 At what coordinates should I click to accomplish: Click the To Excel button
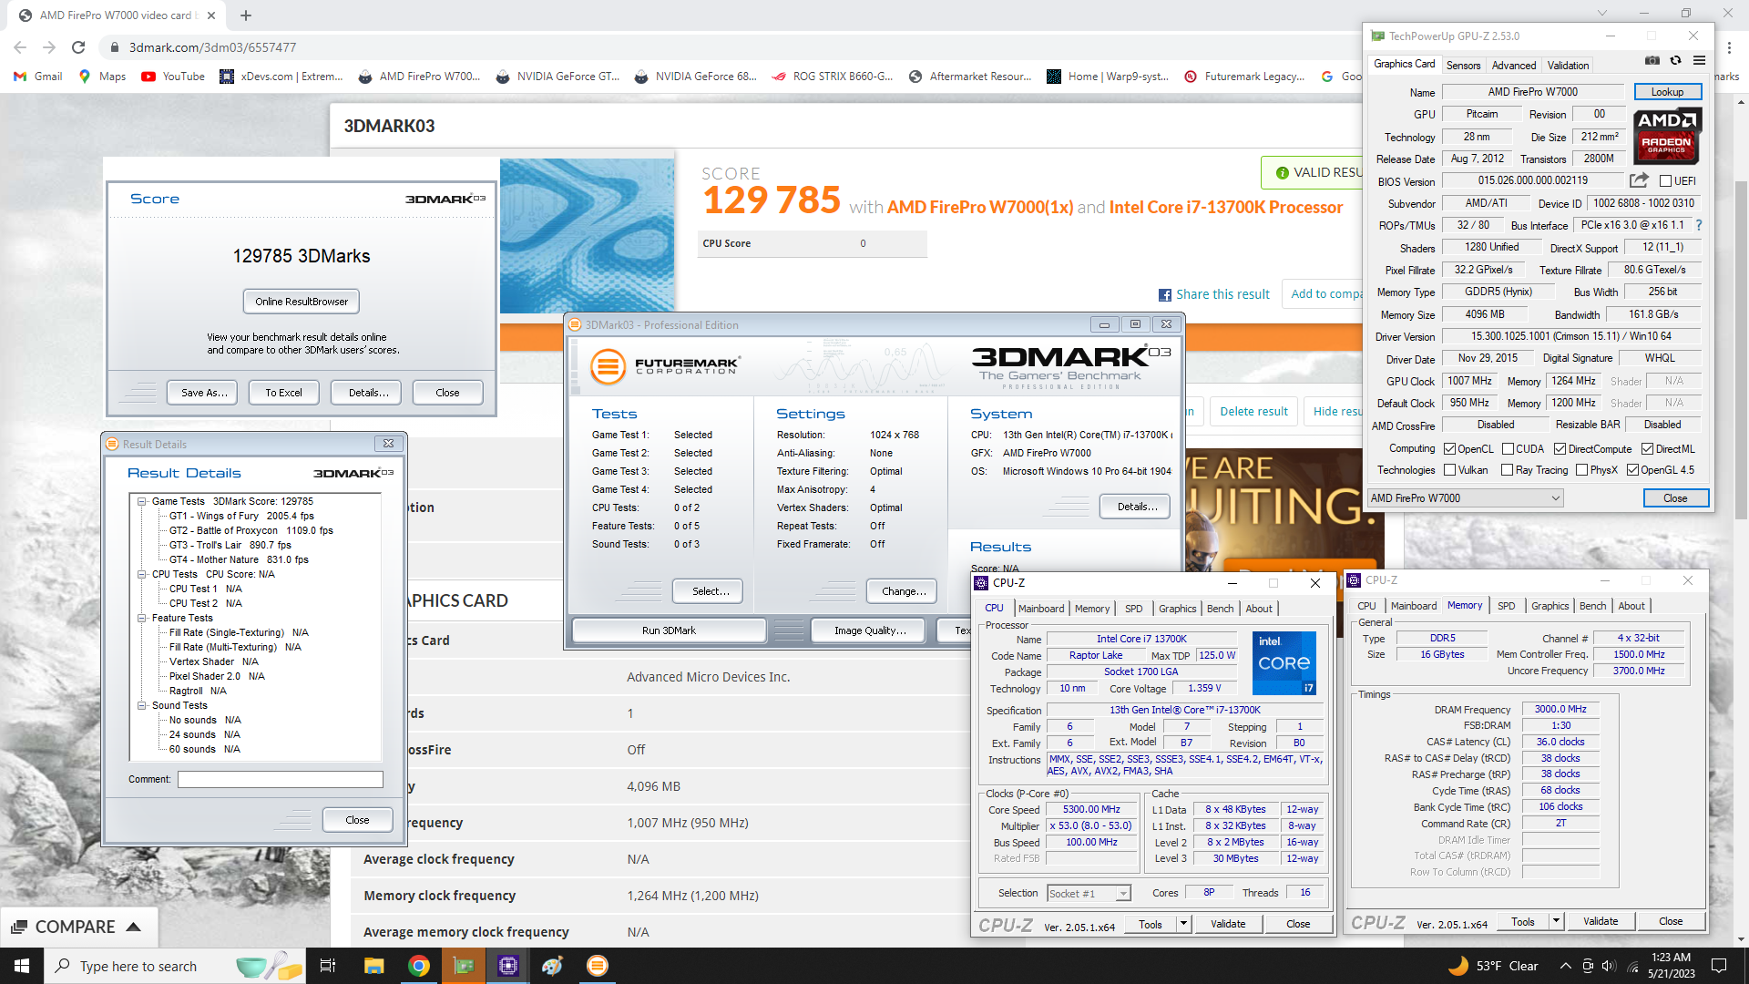coord(283,393)
